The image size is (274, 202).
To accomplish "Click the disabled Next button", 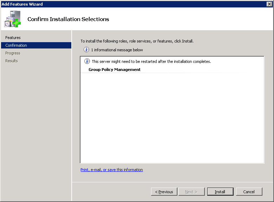I will (191, 192).
